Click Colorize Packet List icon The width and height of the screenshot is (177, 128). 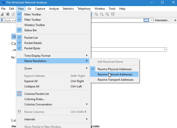click(x=19, y=94)
